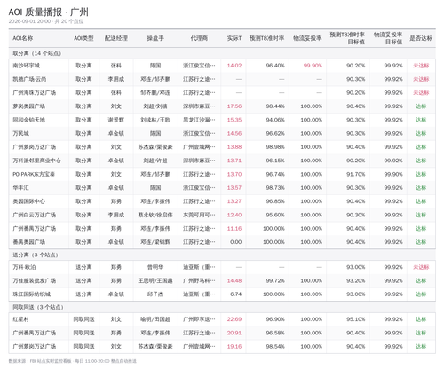
Task: Click the AOI name '同和金铂天地'
Action: pos(28,120)
